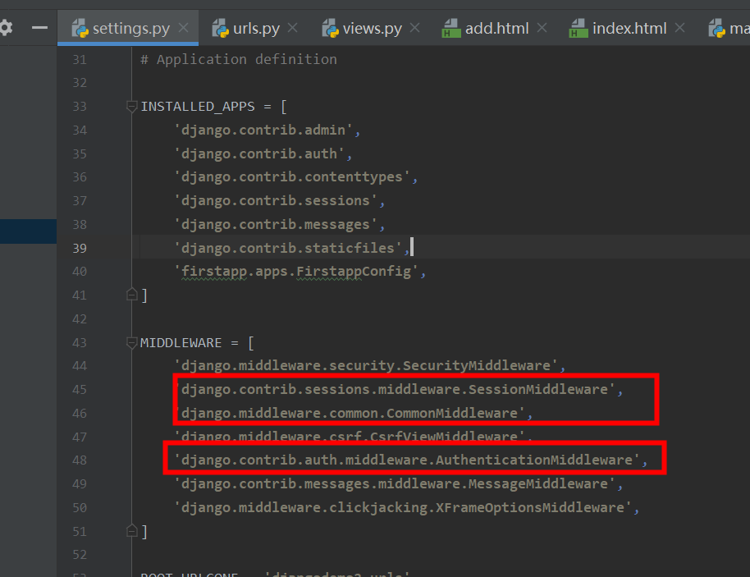750x577 pixels.
Task: Click the XFrameOptionsMiddleware entry
Action: tap(403, 507)
